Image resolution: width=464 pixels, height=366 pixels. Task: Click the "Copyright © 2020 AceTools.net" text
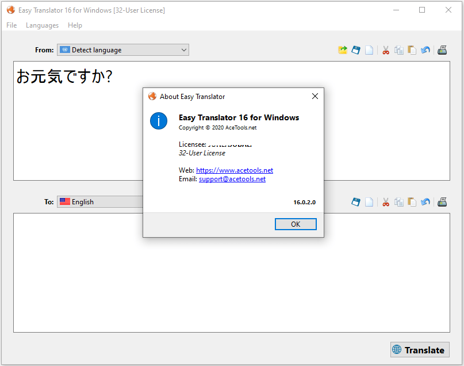[217, 128]
